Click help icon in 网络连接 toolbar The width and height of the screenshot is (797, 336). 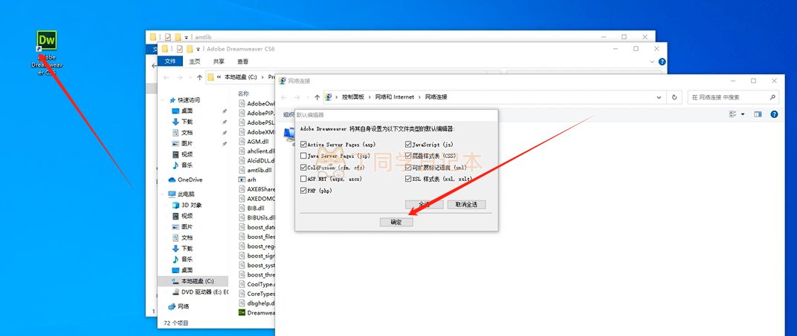pos(774,114)
